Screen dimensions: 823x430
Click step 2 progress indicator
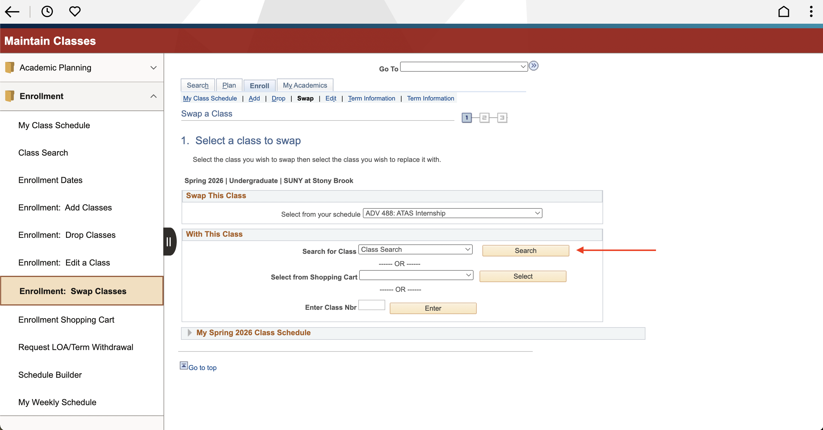(x=484, y=118)
